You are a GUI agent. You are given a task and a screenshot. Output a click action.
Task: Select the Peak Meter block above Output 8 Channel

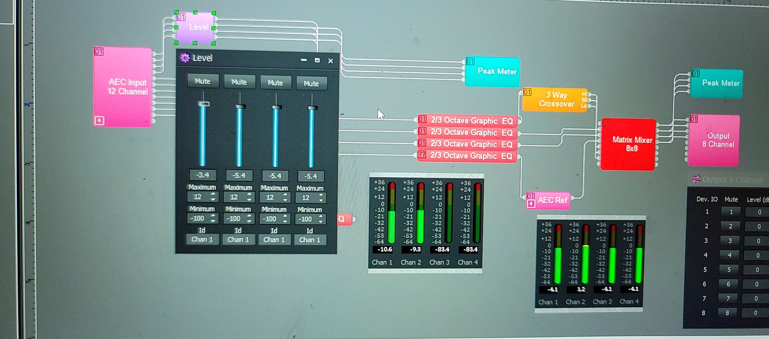[x=717, y=83]
